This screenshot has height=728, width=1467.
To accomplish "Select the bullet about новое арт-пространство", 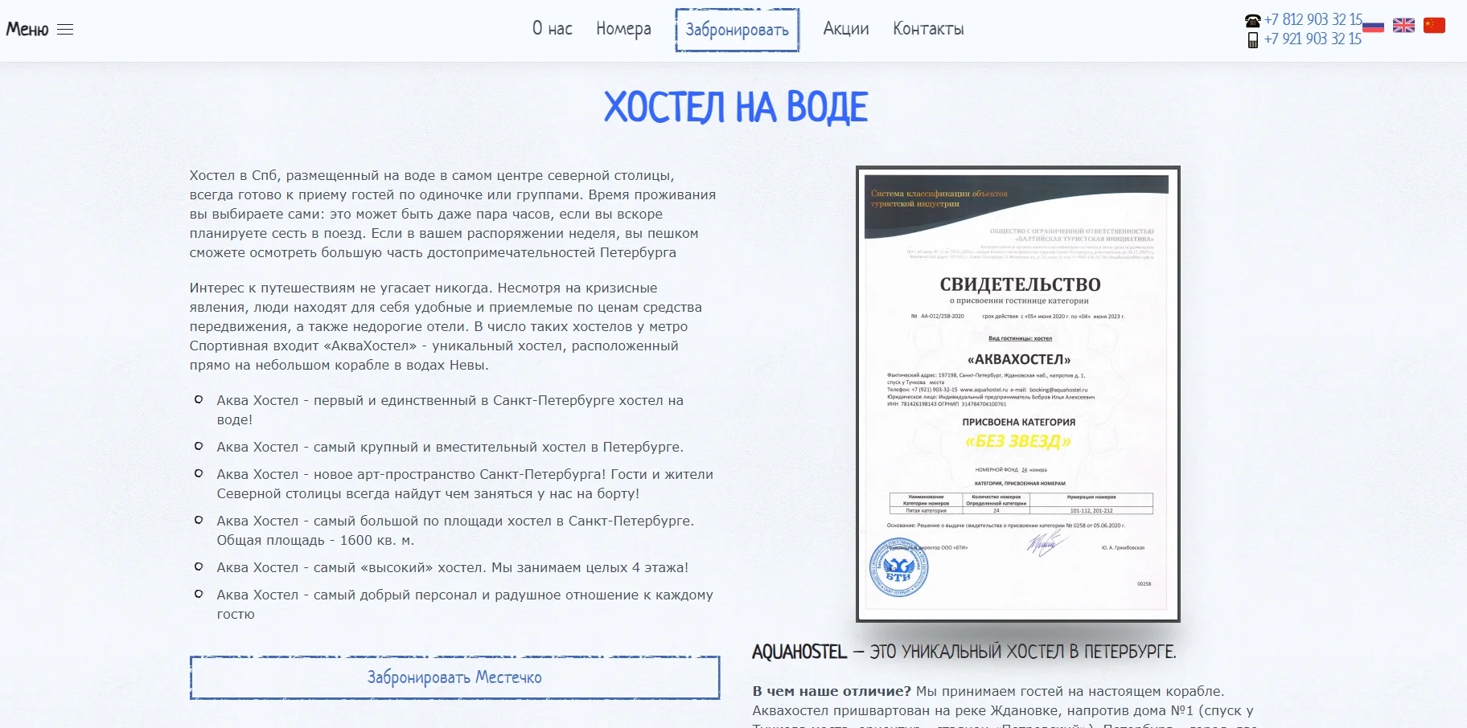I will [x=465, y=484].
